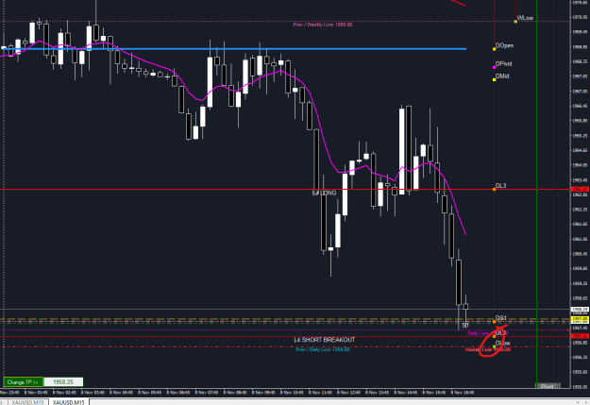Click the Pivot button at chart bottom
This screenshot has width=590, height=405.
click(548, 386)
